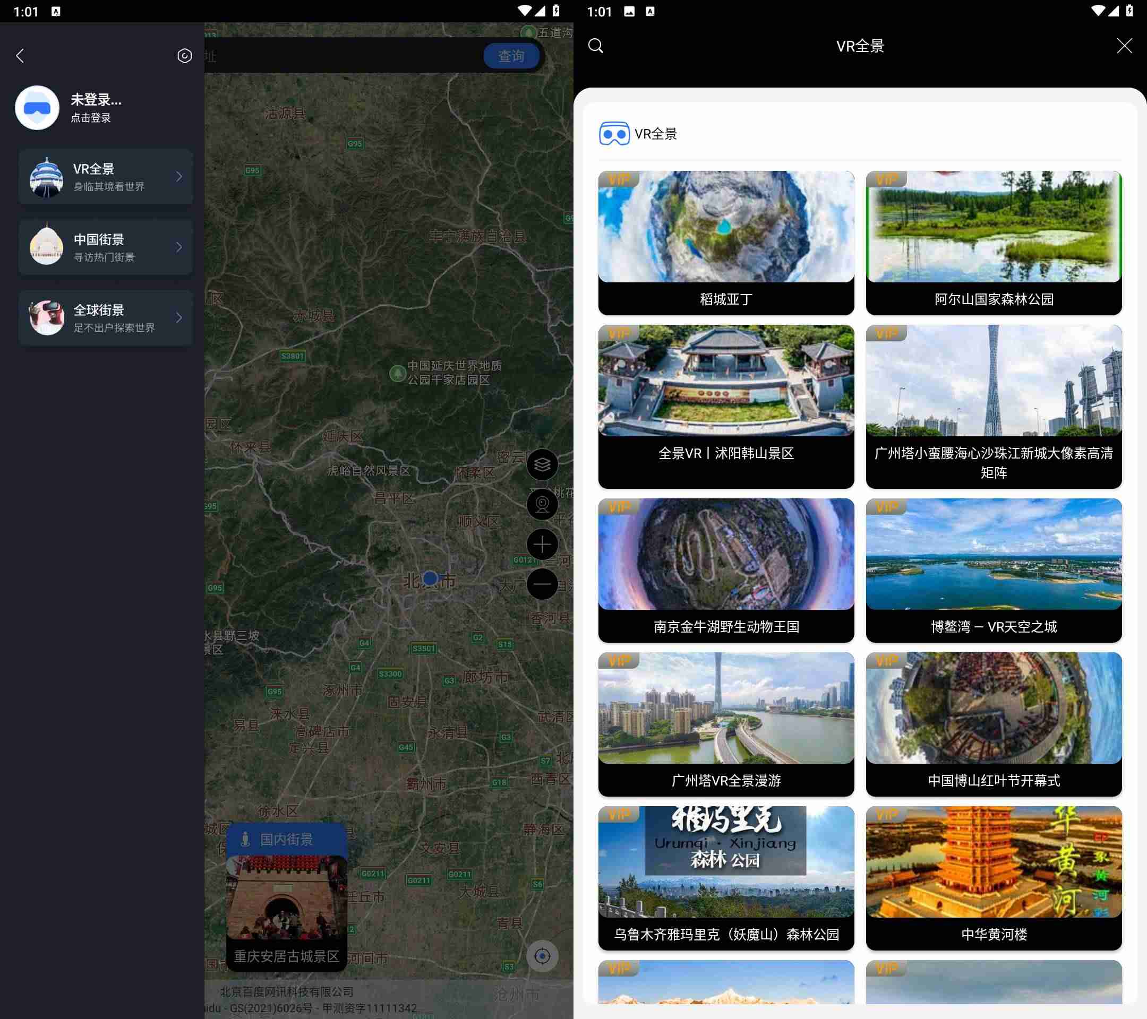Open the 南京金牛湖野生动物王国 card
1147x1019 pixels.
(726, 571)
